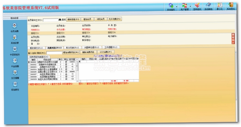This screenshot has height=127, width=241.
Task: Open 会员消费 sidebar icon
Action: click(x=14, y=25)
